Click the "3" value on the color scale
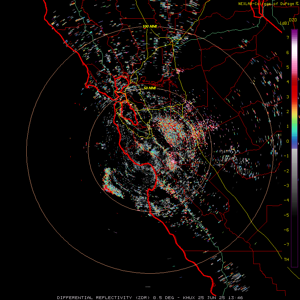The width and height of the screenshot is (300, 300). (288, 97)
